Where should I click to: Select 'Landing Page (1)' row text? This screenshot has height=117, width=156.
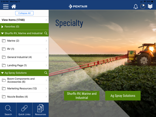pos(17,65)
